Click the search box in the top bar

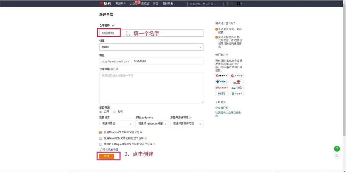coord(205,4)
